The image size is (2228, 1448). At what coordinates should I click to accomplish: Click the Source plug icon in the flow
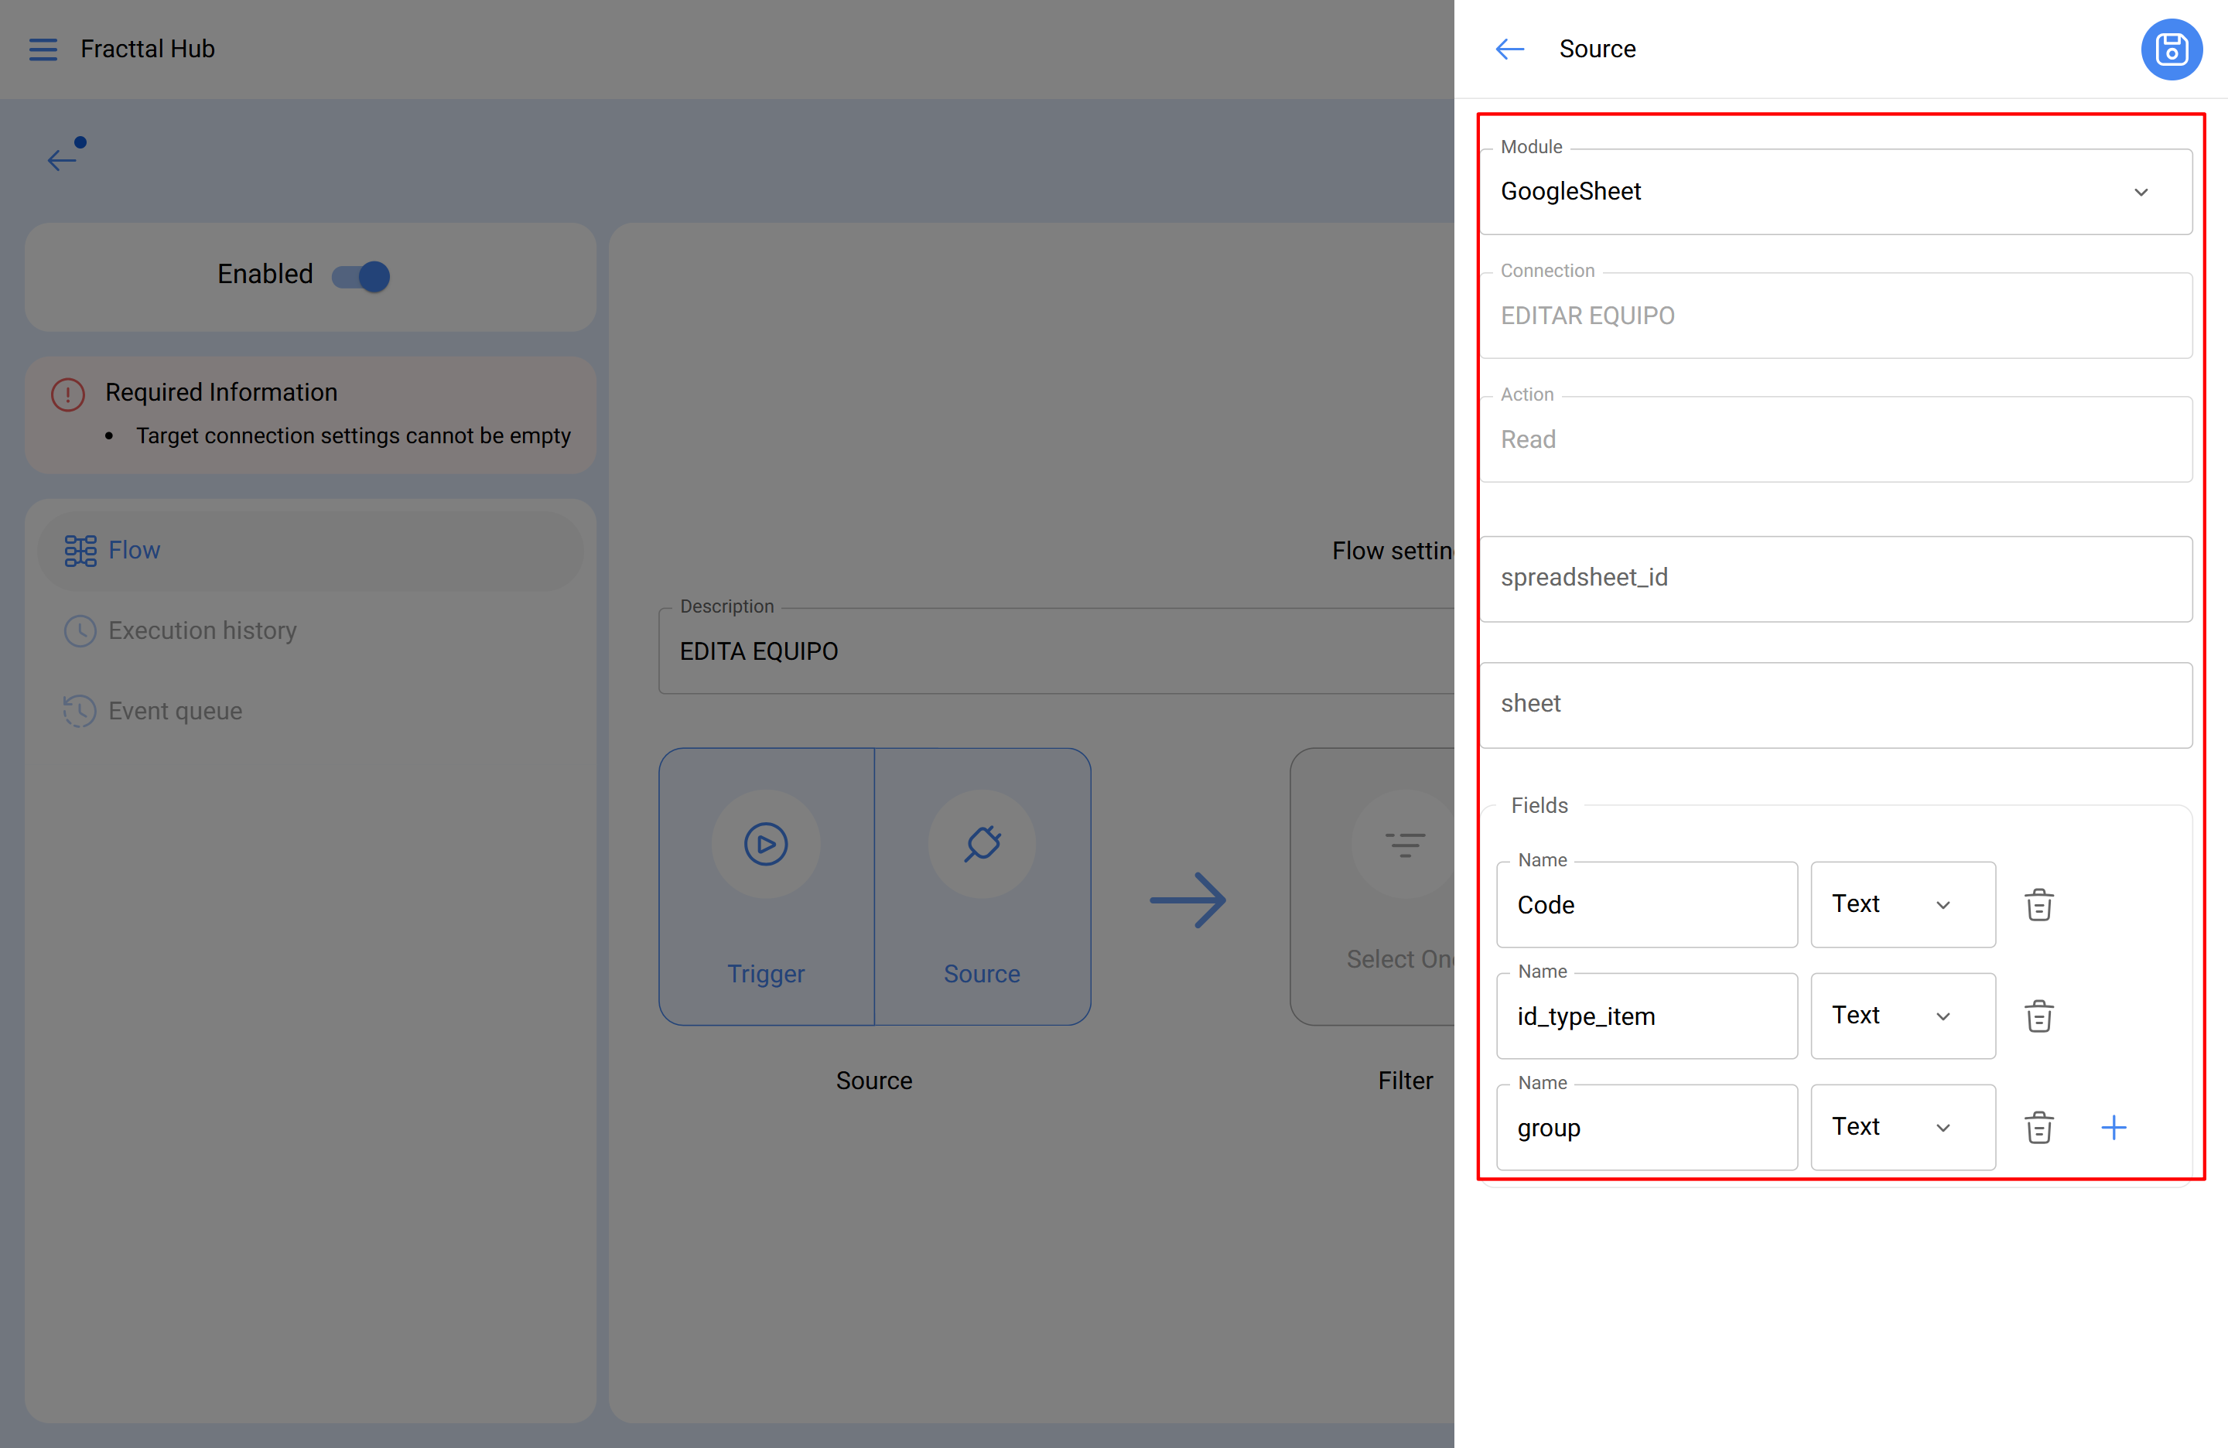(x=982, y=843)
